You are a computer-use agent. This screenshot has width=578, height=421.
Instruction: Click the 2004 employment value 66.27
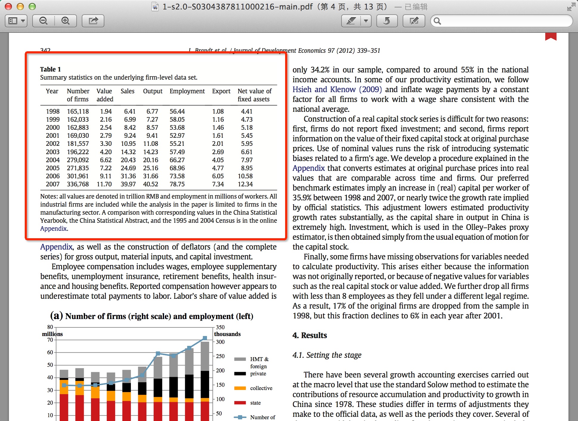[x=177, y=160]
